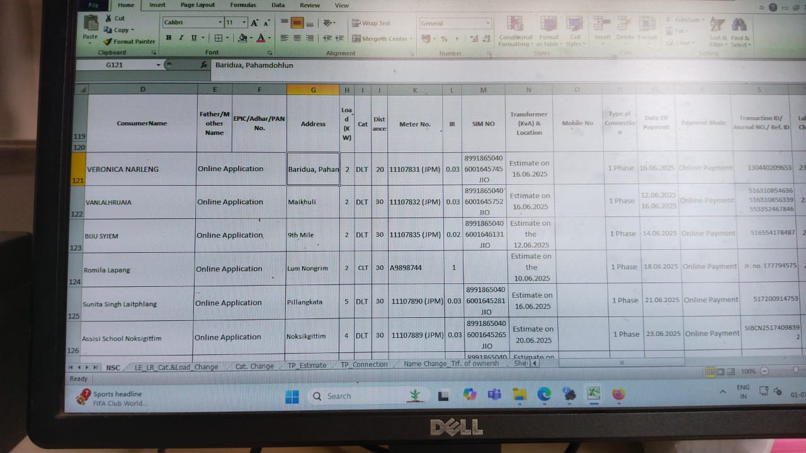This screenshot has width=806, height=453.
Task: Switch to the Page Layout tab
Action: coord(197,5)
